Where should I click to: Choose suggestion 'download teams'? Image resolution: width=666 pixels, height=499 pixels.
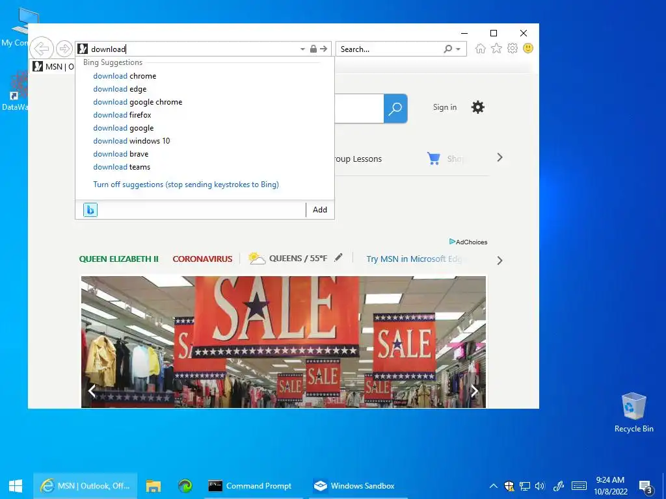pyautogui.click(x=122, y=167)
